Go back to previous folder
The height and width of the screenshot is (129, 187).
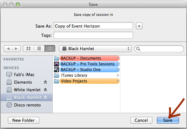pyautogui.click(x=8, y=48)
